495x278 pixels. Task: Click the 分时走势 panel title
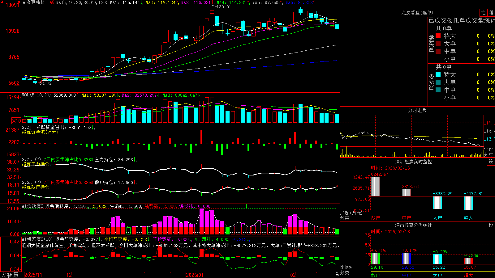[x=417, y=110]
